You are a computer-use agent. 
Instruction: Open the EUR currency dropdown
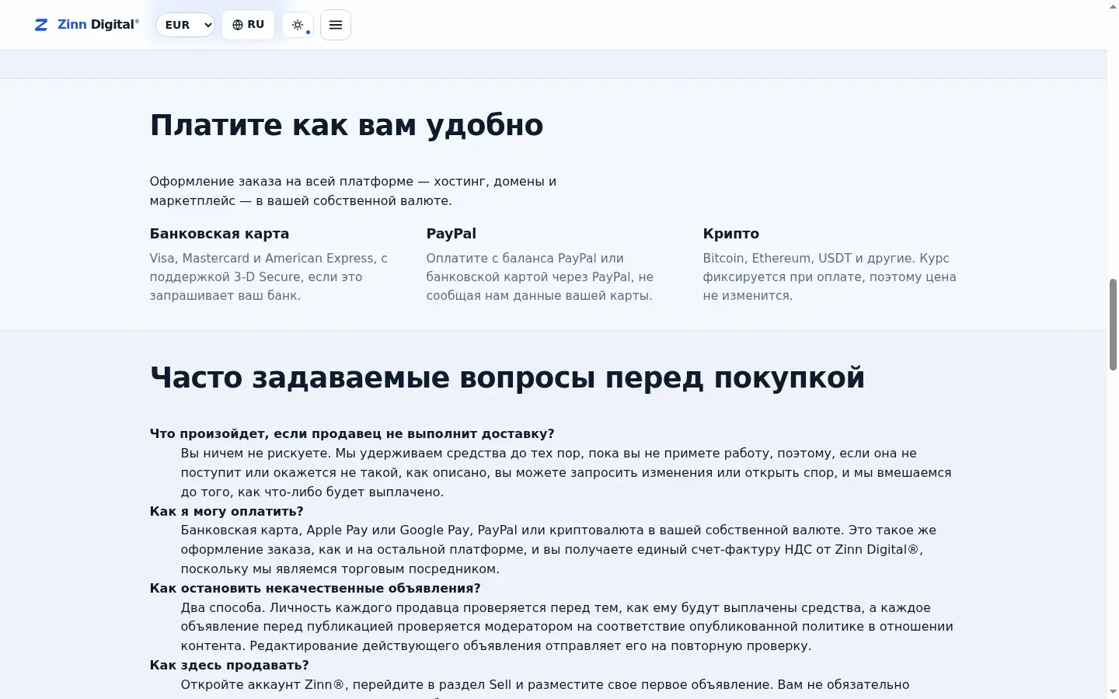[185, 25]
